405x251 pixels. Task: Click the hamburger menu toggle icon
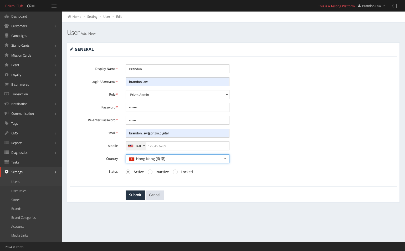tap(54, 6)
